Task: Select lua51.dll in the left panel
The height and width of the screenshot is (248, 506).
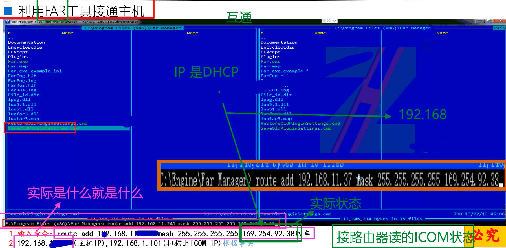Action: click(x=21, y=109)
